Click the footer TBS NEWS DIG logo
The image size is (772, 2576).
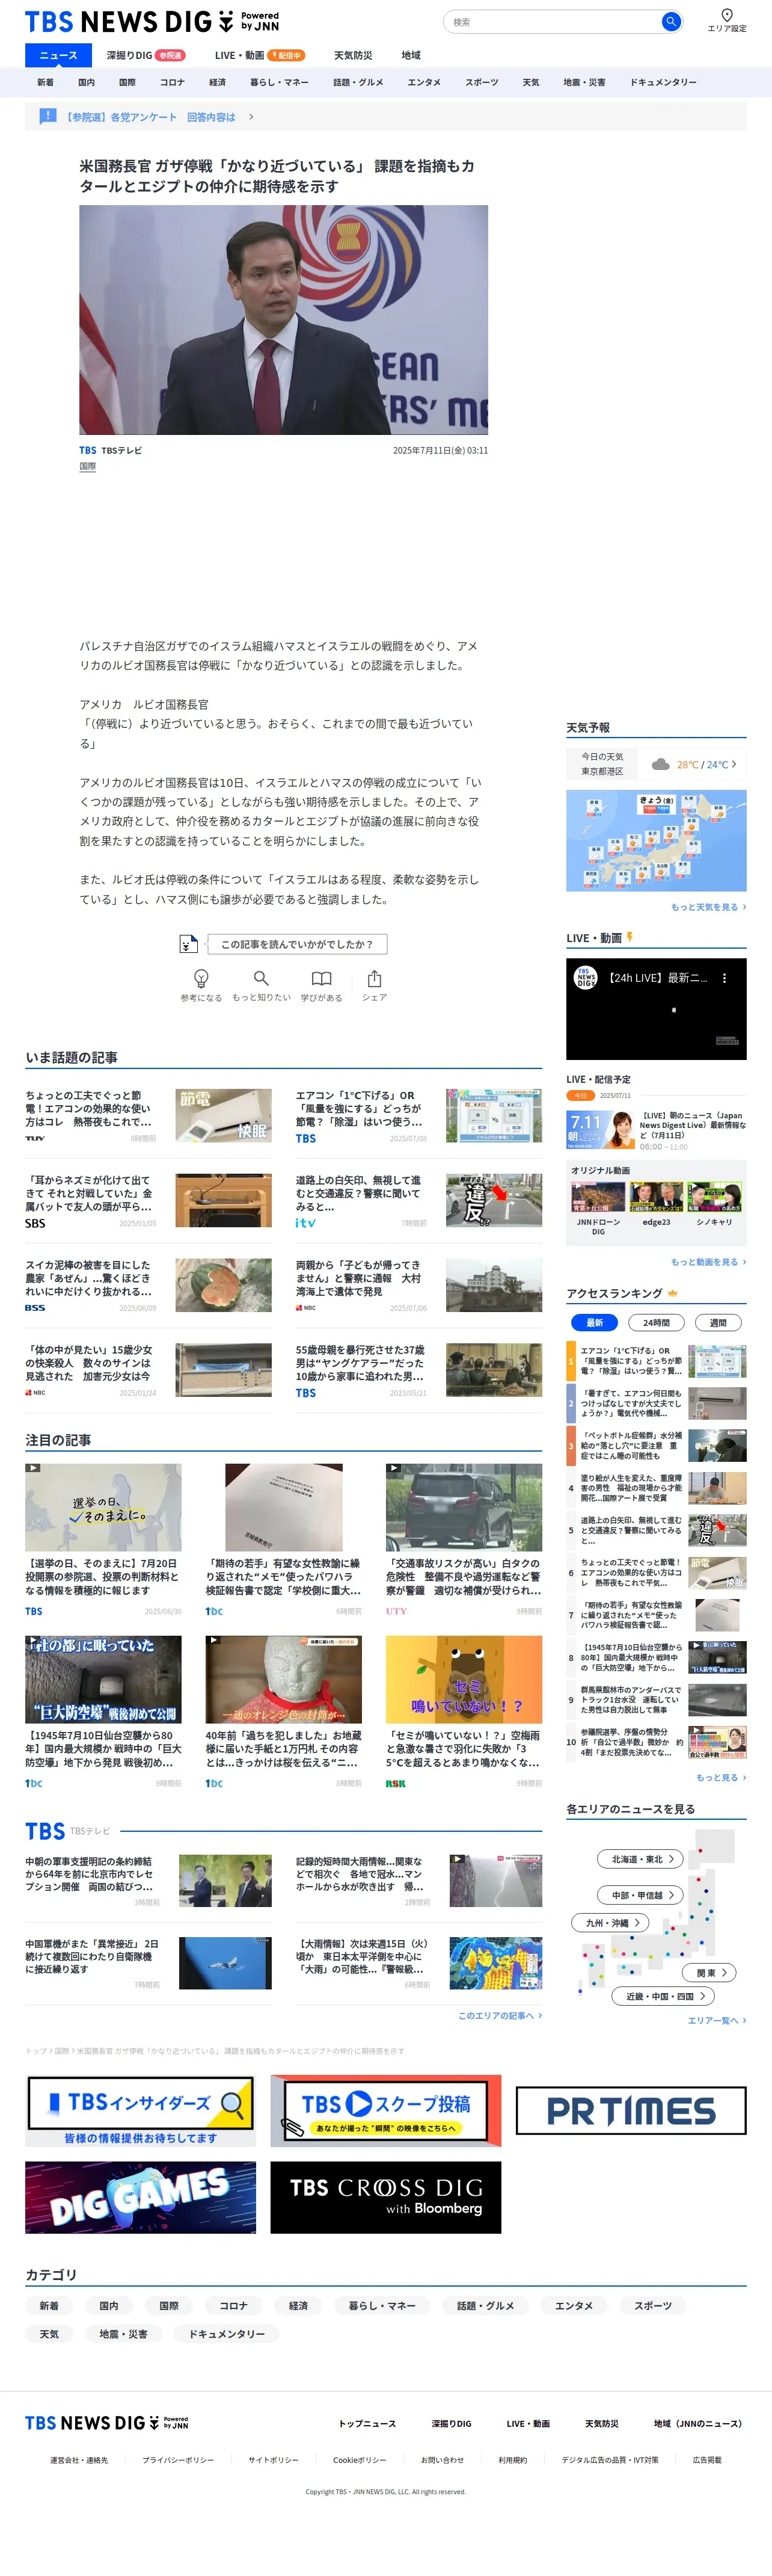[106, 2423]
